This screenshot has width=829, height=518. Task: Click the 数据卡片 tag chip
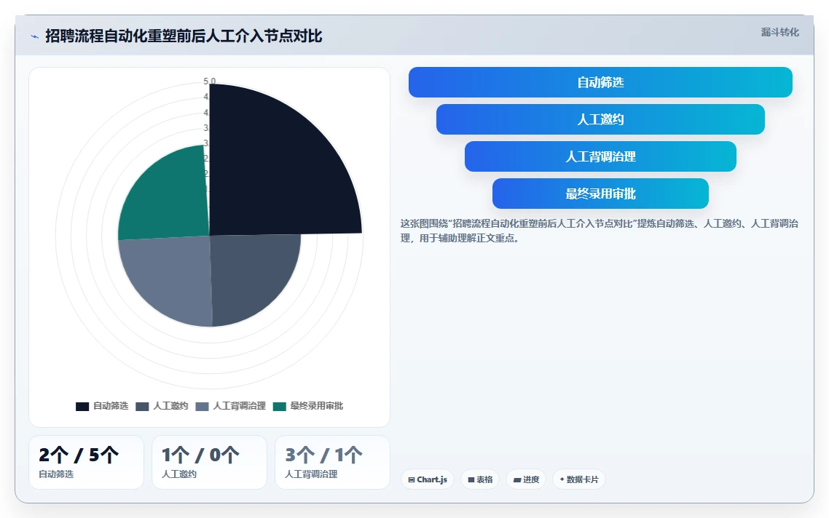(x=579, y=479)
